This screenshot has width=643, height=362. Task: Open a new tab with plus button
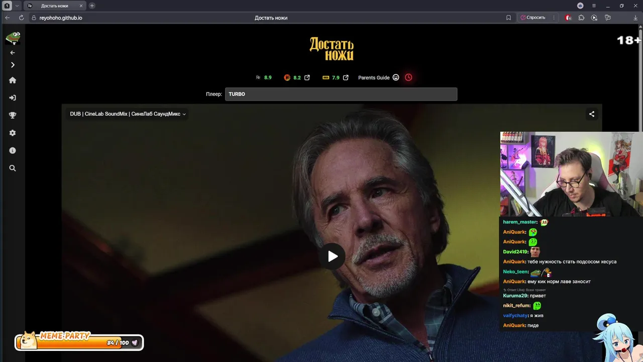pyautogui.click(x=92, y=6)
